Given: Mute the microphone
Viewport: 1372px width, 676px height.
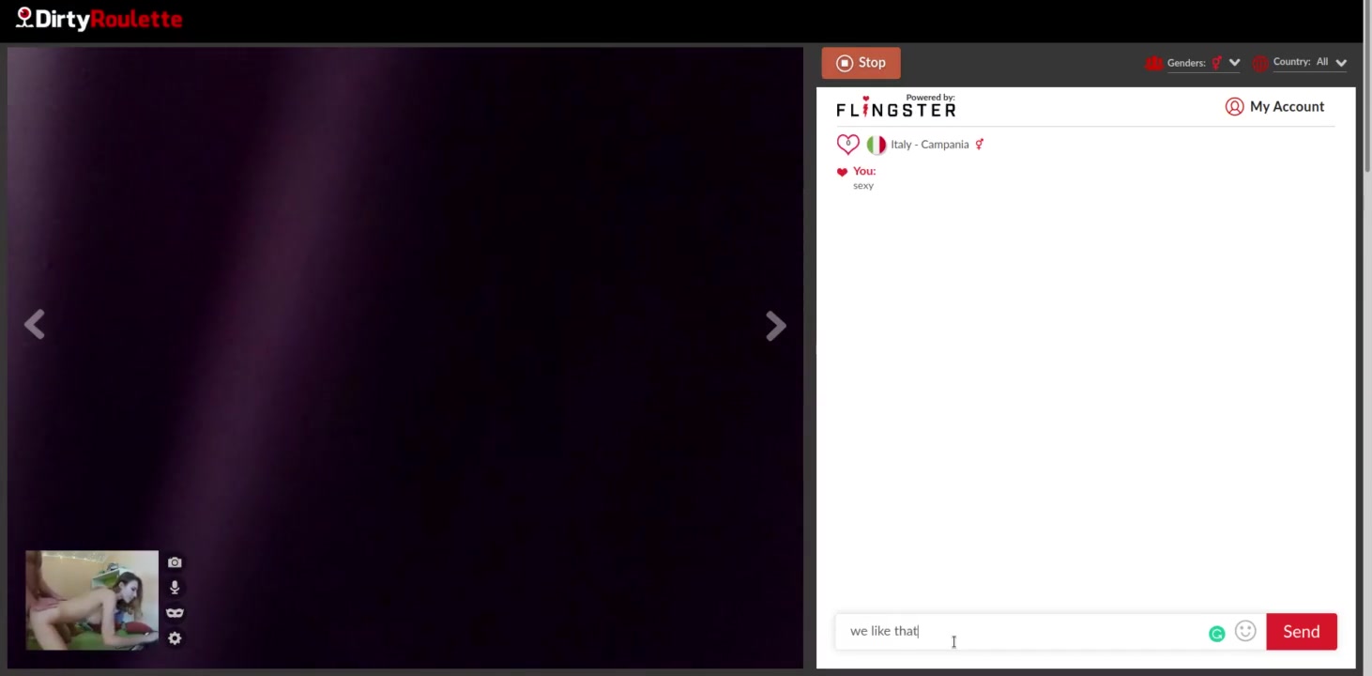Looking at the screenshot, I should (x=175, y=588).
